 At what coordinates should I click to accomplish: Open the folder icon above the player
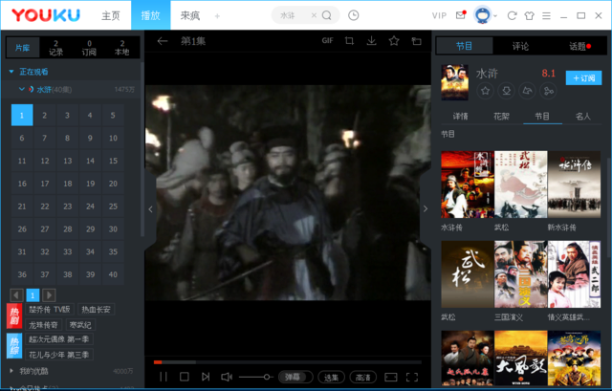click(417, 41)
